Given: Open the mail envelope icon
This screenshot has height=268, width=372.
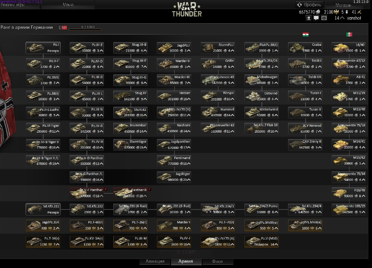Looking at the screenshot, I should [324, 18].
